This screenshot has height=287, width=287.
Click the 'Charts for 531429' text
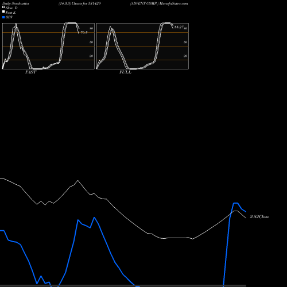pyautogui.click(x=86, y=3)
